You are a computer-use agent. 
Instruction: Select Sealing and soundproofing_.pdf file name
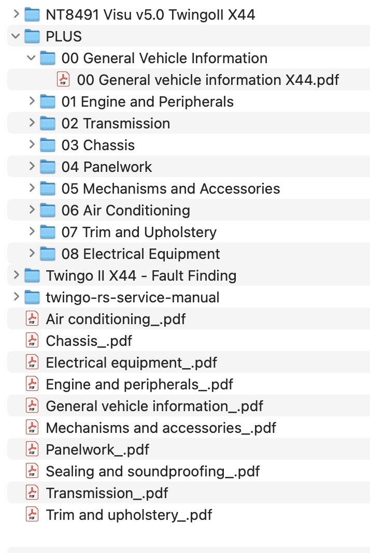point(152,471)
